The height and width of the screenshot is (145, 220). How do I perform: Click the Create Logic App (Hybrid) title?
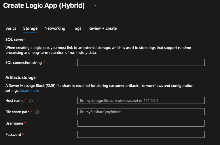44,5
